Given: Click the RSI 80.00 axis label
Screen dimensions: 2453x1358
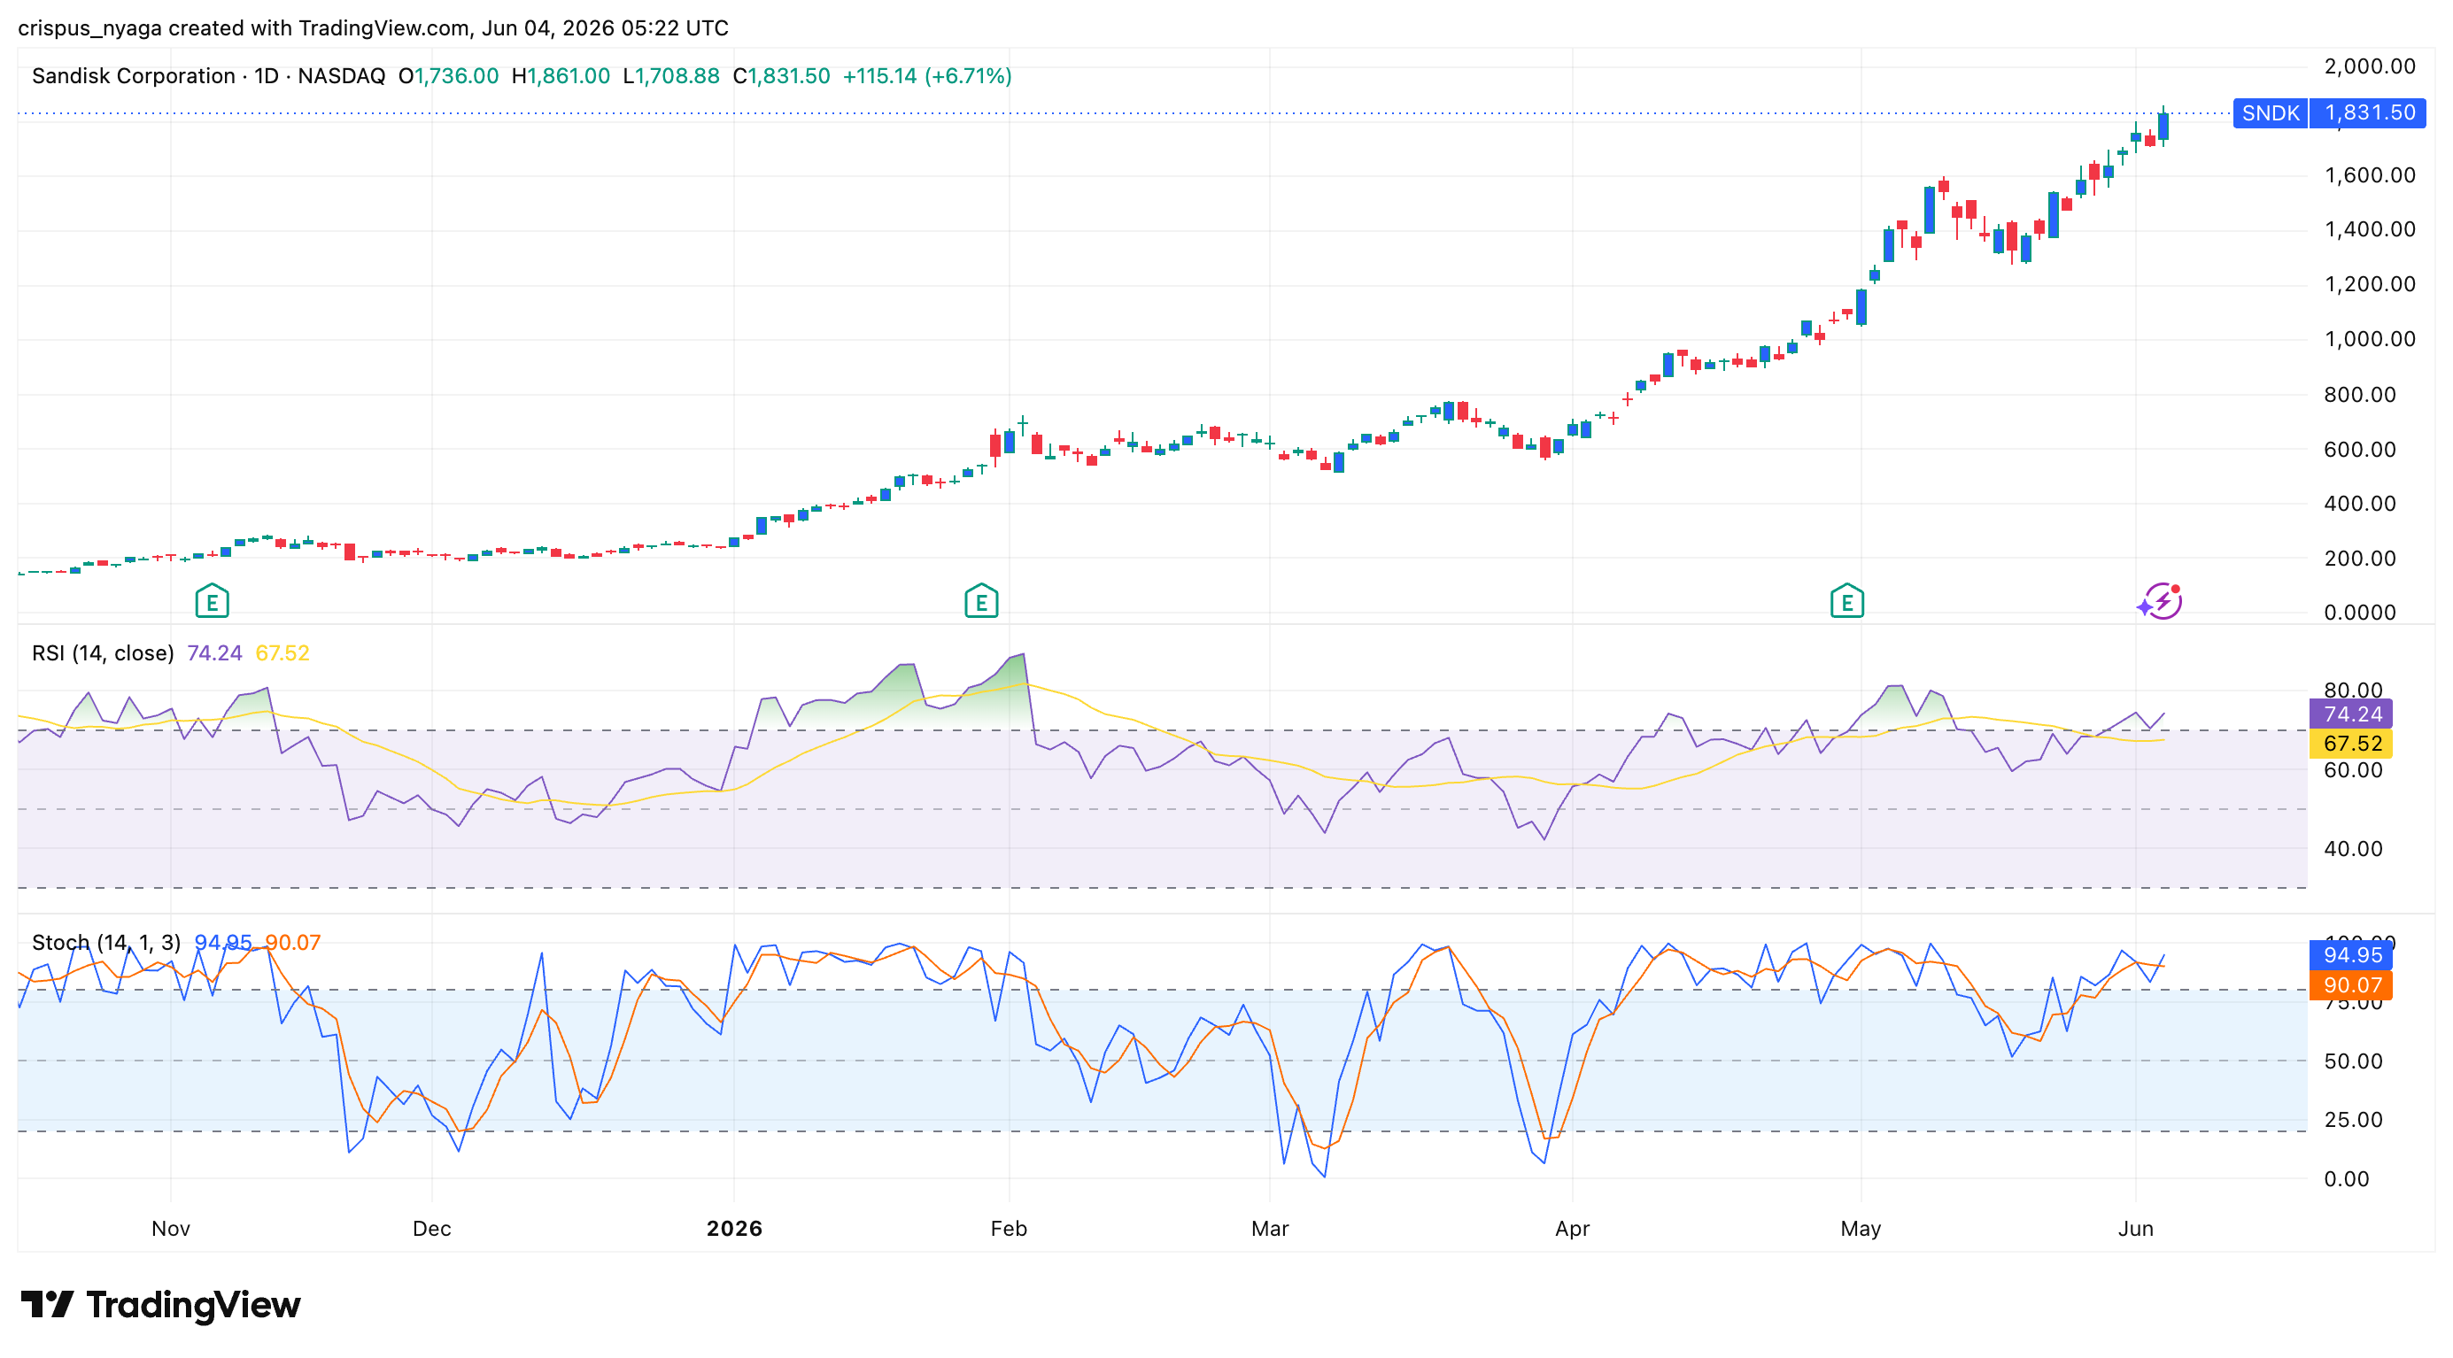Looking at the screenshot, I should click(2352, 690).
